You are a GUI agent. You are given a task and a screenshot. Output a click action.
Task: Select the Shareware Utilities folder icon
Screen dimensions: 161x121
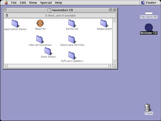(x=72, y=39)
